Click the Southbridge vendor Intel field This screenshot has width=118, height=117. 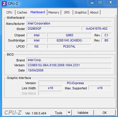(x=36, y=40)
